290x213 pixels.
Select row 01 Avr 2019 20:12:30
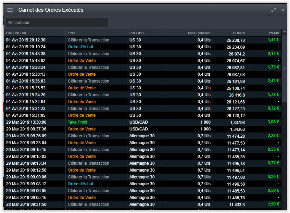click(142, 40)
